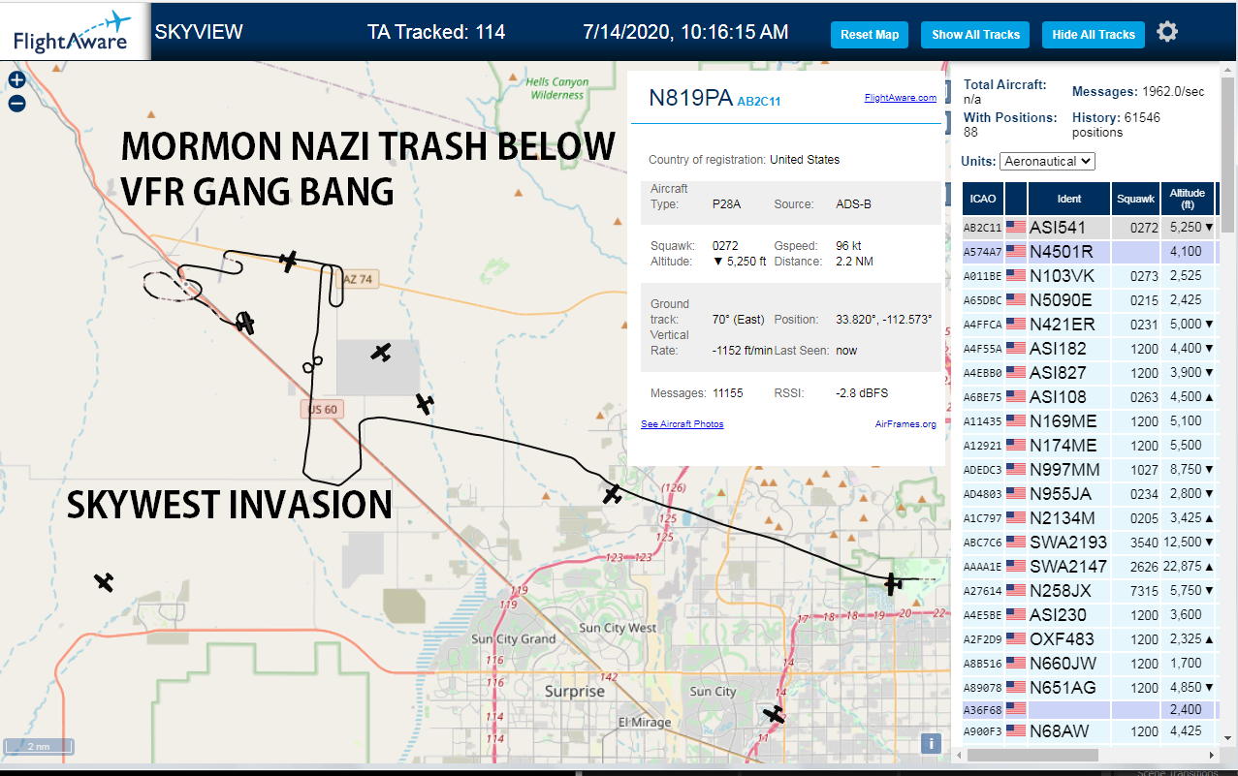The height and width of the screenshot is (776, 1238).
Task: Click the 7/14/2020 date and time display
Action: click(x=685, y=32)
